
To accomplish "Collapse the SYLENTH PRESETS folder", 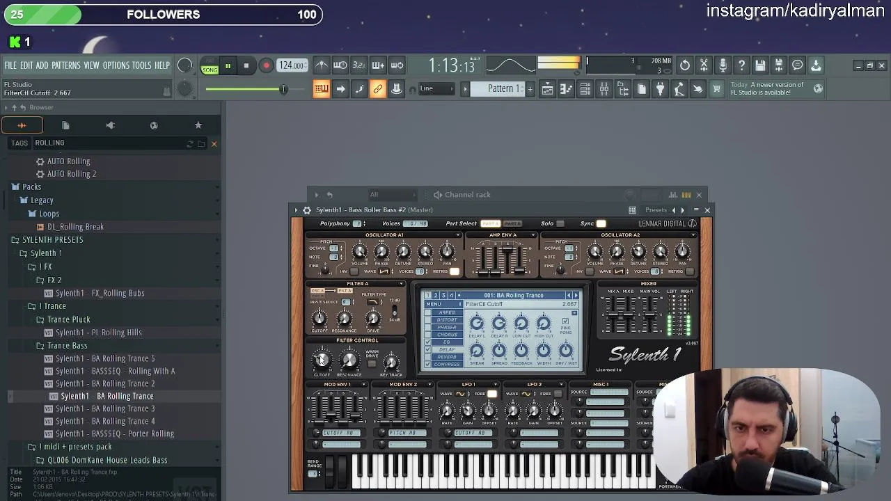I will [x=52, y=240].
